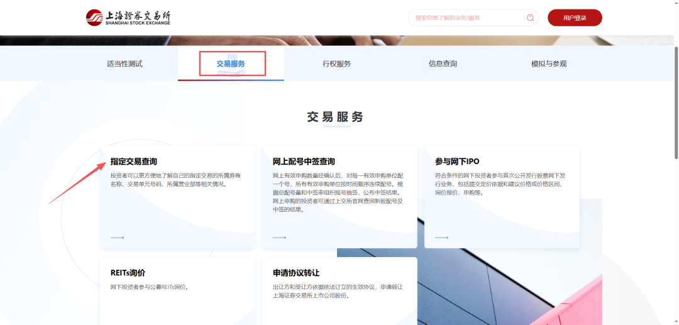Click the 参与网下IPO card title
This screenshot has width=679, height=325.
(457, 162)
